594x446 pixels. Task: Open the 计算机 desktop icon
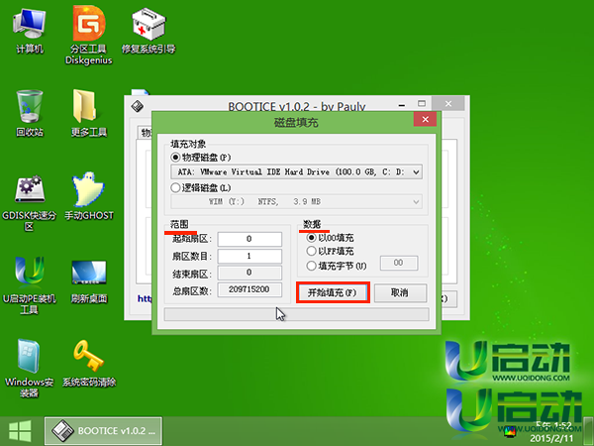tap(29, 32)
